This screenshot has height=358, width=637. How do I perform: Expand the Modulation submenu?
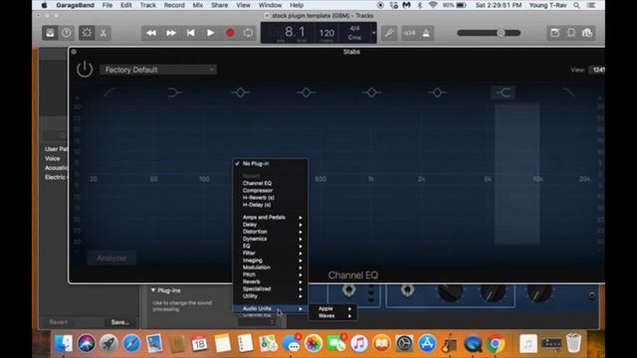tap(270, 268)
